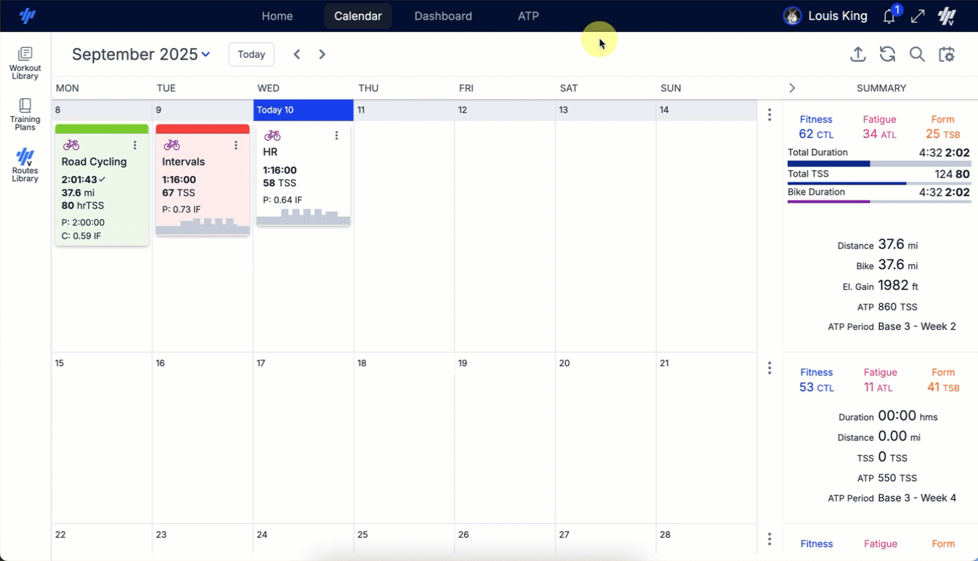The height and width of the screenshot is (561, 978).
Task: Switch to the Dashboard tab
Action: coord(442,15)
